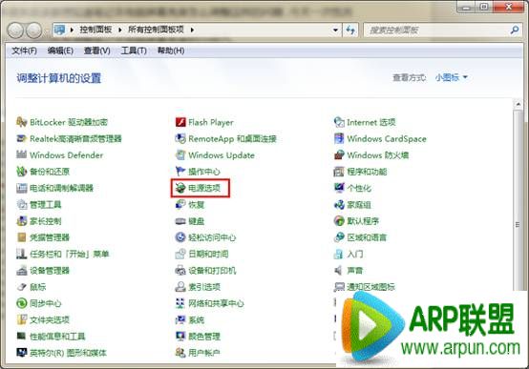Open the 设备和打印机 link
Viewport: 529px width, 369px height.
pyautogui.click(x=212, y=270)
